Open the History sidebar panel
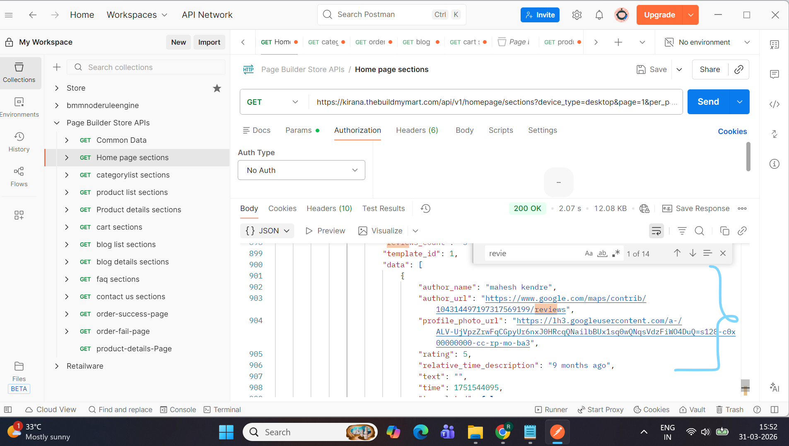The height and width of the screenshot is (446, 789). (x=19, y=142)
